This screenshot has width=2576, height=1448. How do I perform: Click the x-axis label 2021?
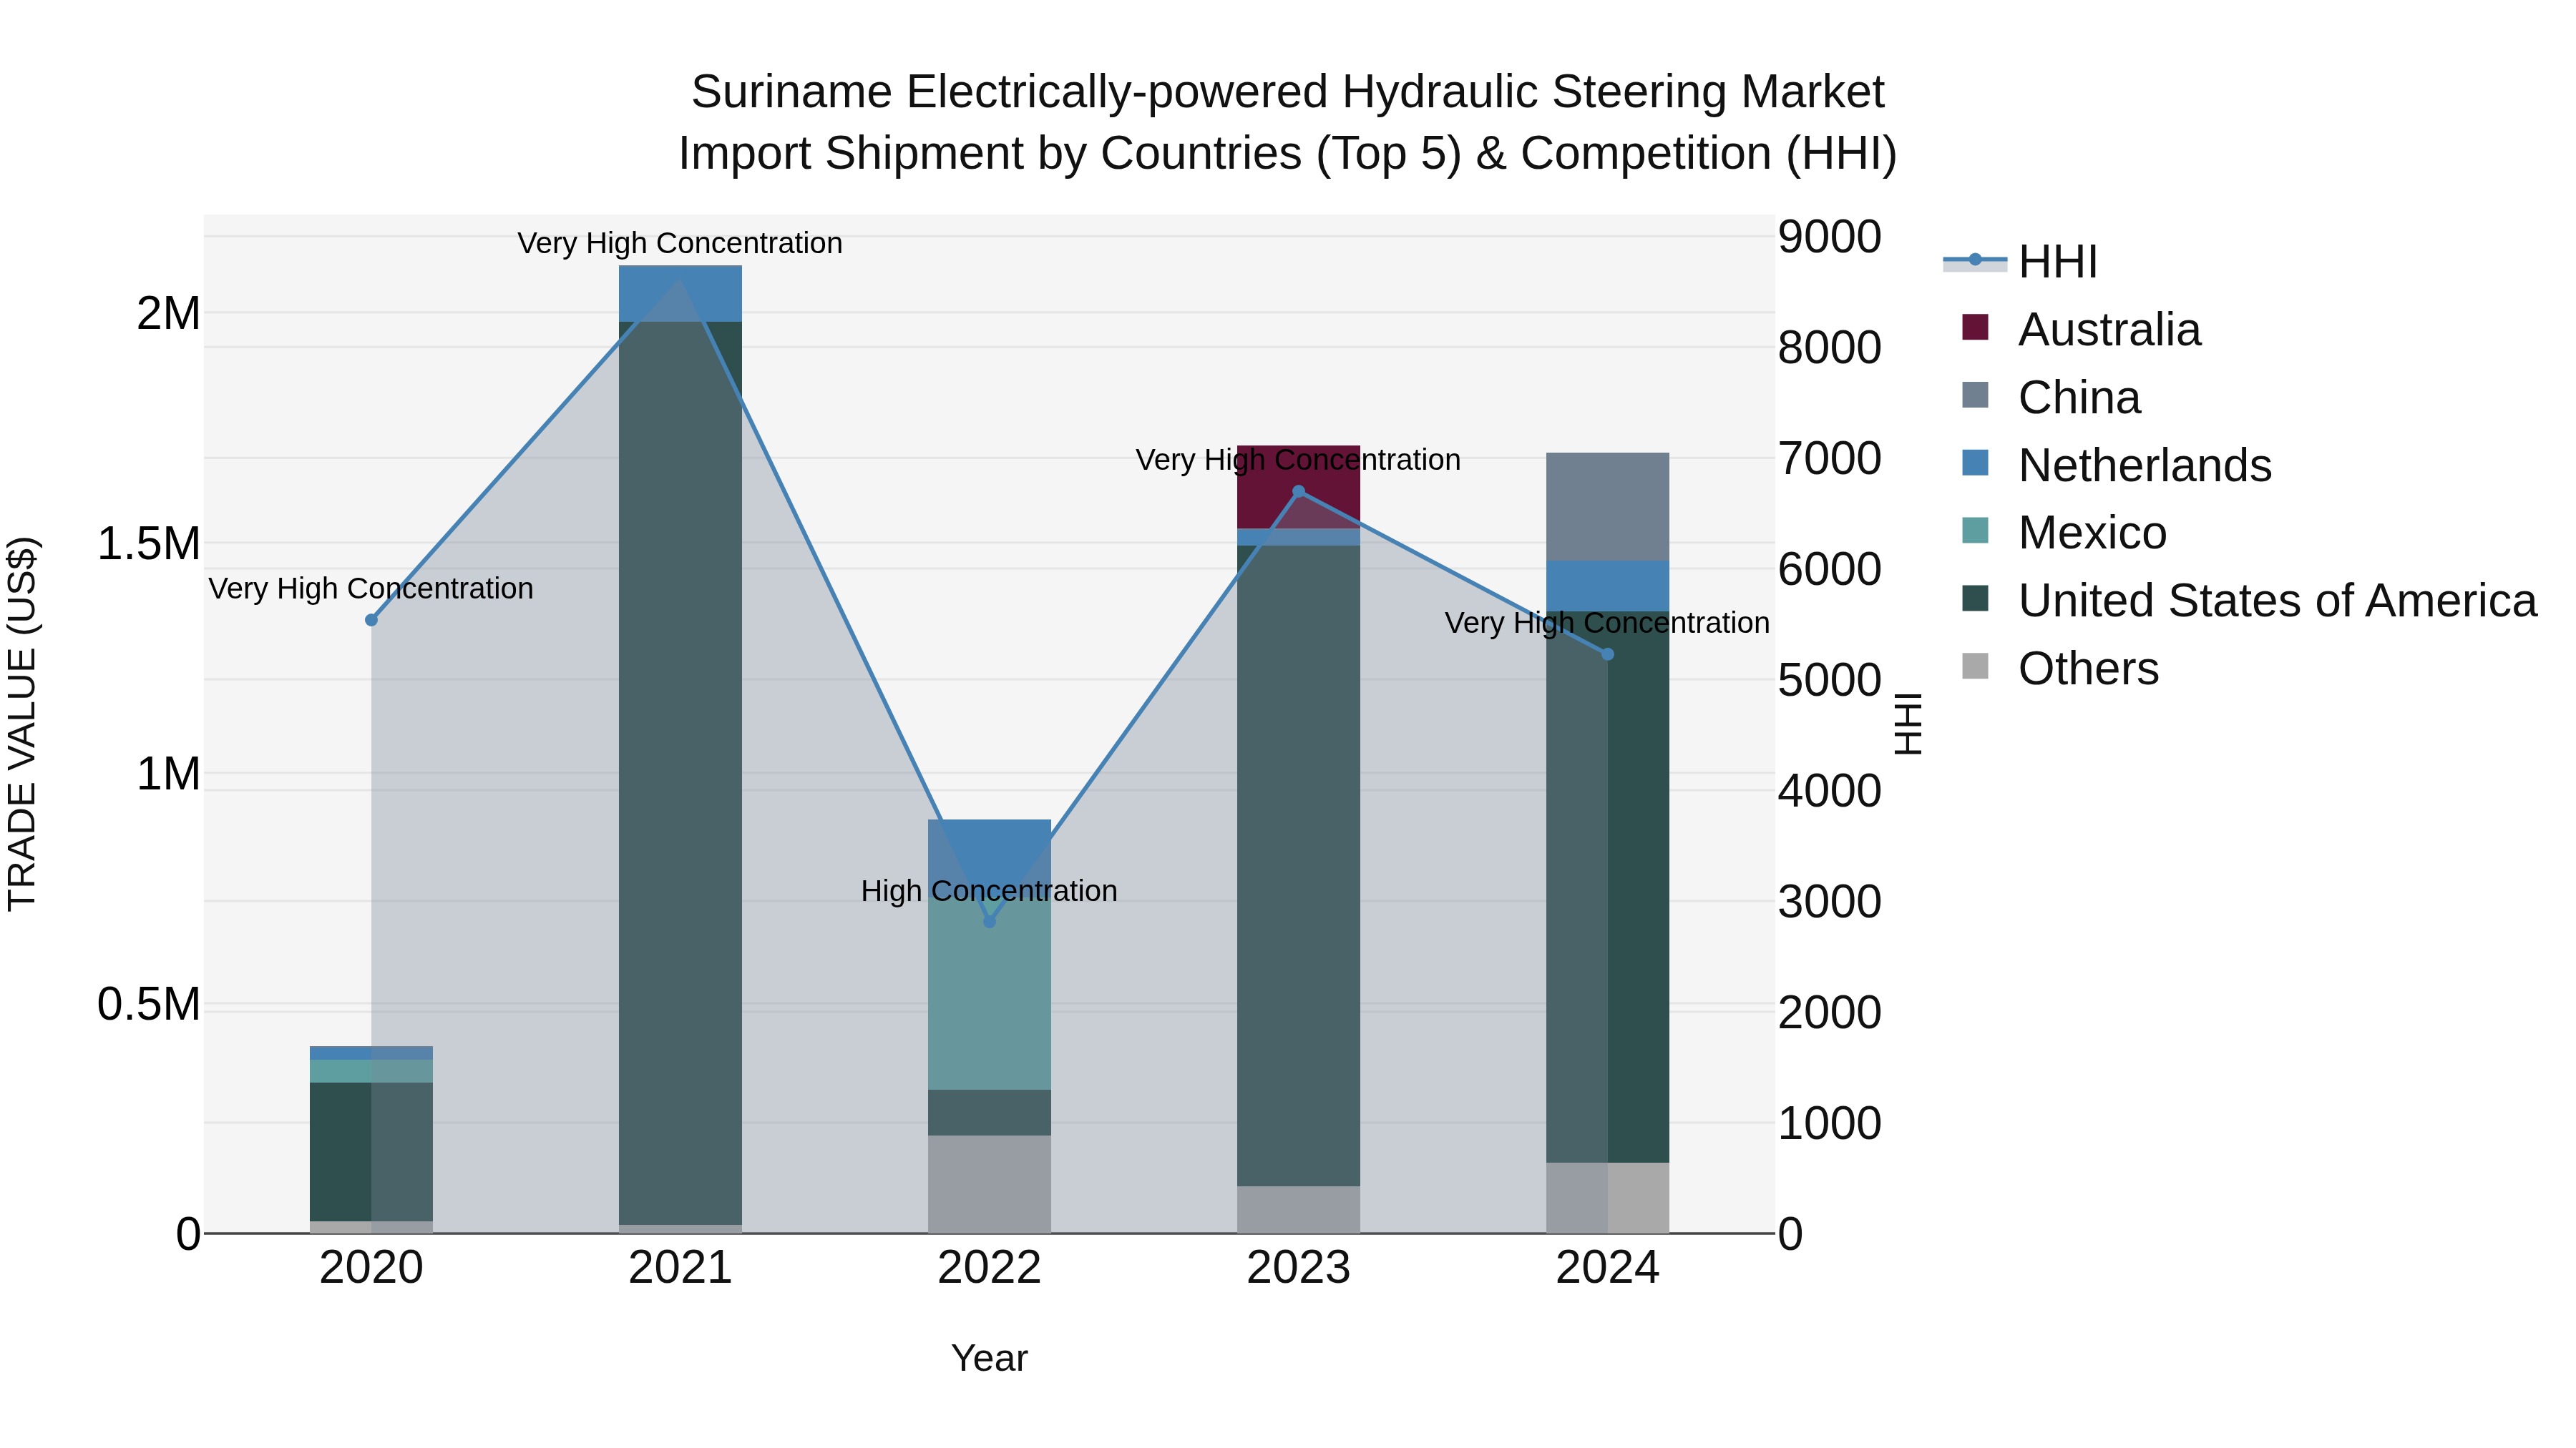pyautogui.click(x=680, y=1268)
